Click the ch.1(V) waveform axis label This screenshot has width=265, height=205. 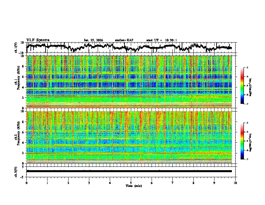pyautogui.click(x=16, y=48)
